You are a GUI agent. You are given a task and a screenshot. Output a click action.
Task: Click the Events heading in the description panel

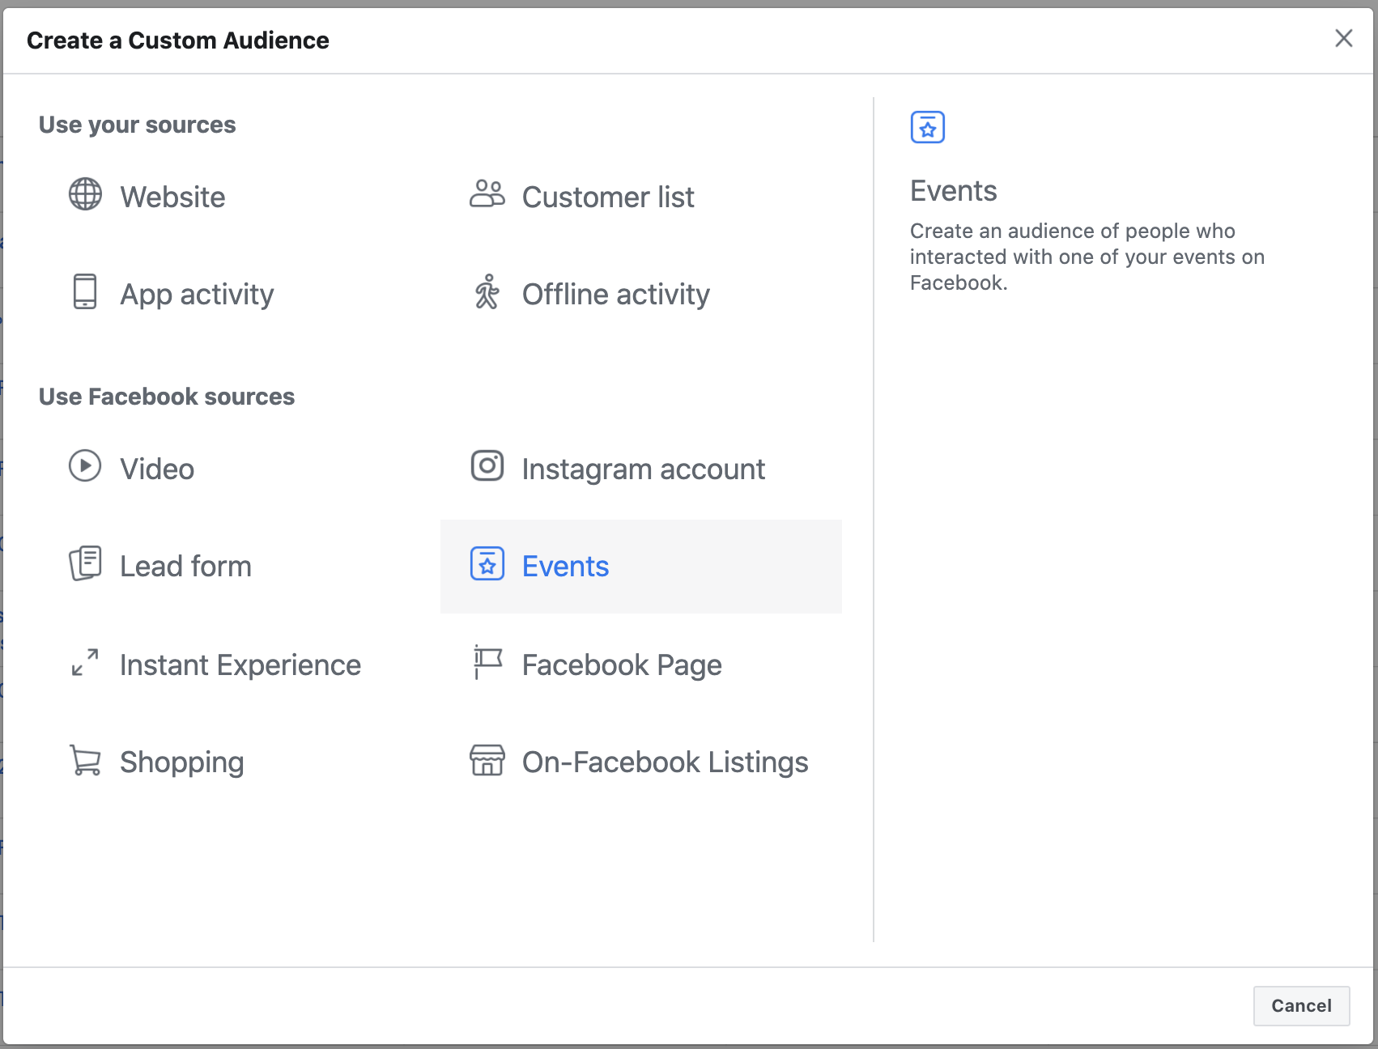[953, 191]
